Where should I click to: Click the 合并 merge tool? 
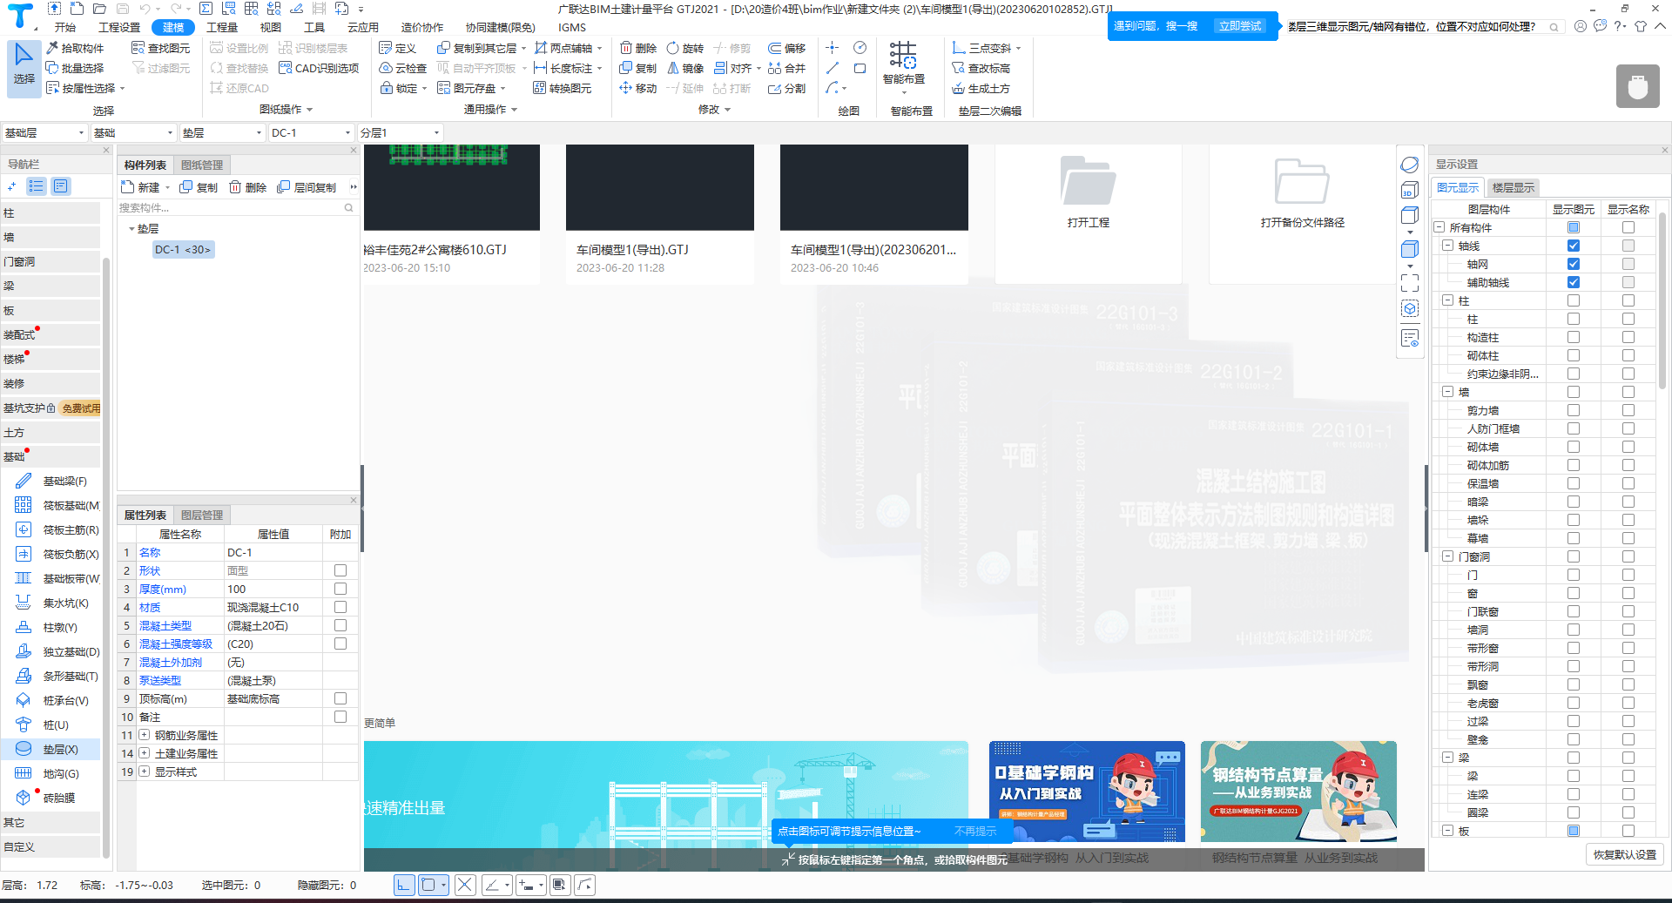tap(787, 68)
